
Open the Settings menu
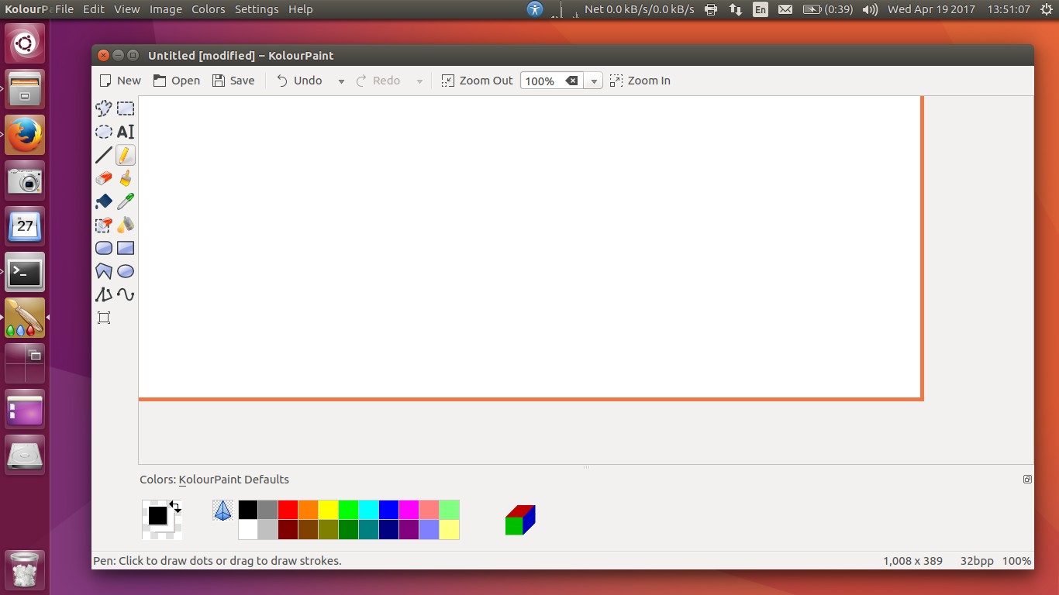tap(257, 9)
